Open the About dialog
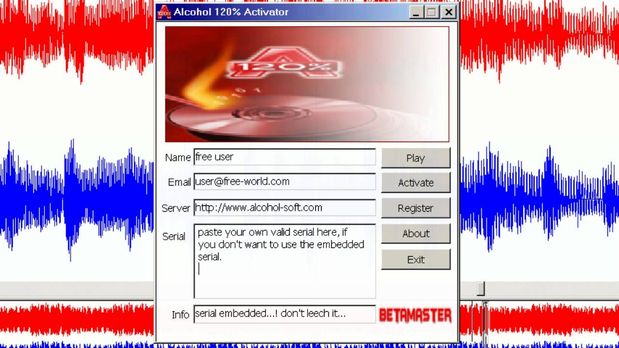The width and height of the screenshot is (619, 348). pos(415,233)
